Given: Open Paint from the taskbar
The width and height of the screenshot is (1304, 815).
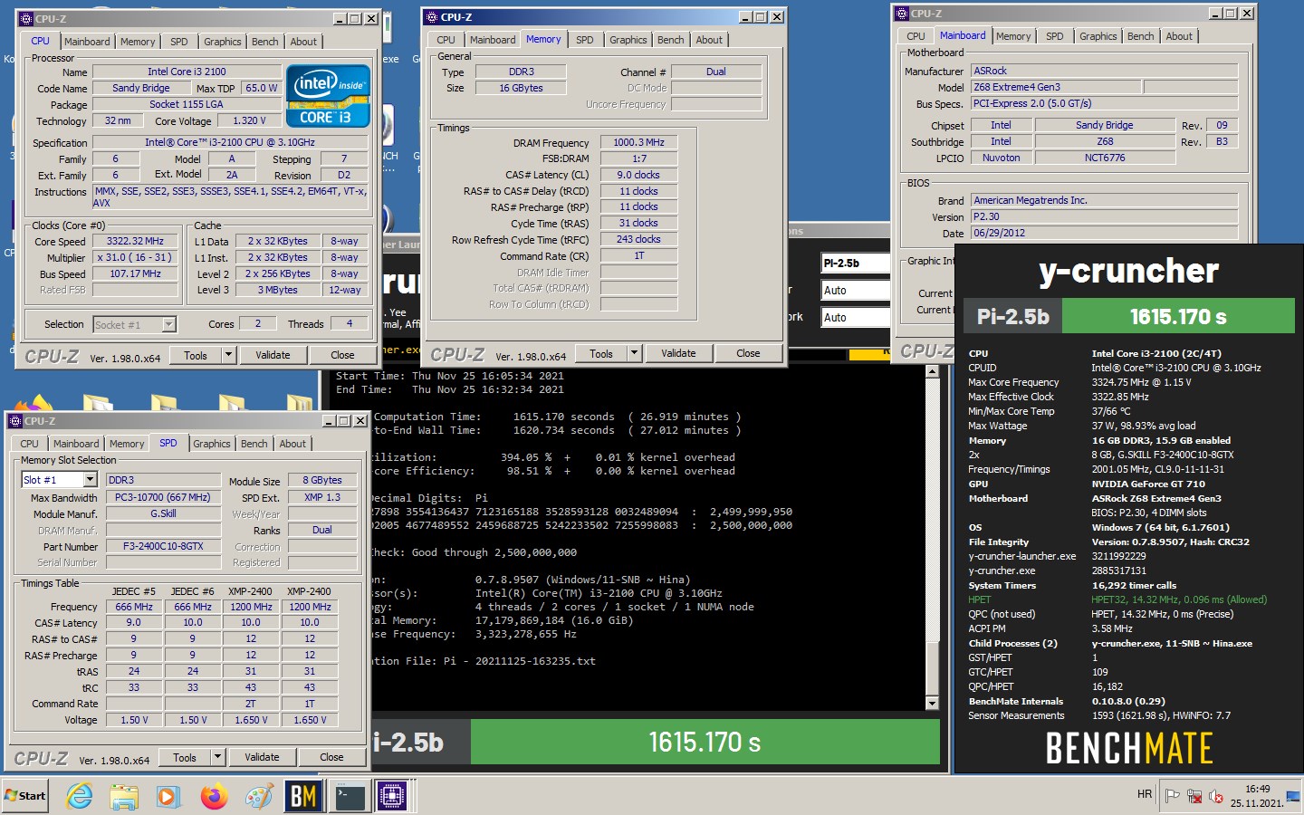Looking at the screenshot, I should 259,796.
